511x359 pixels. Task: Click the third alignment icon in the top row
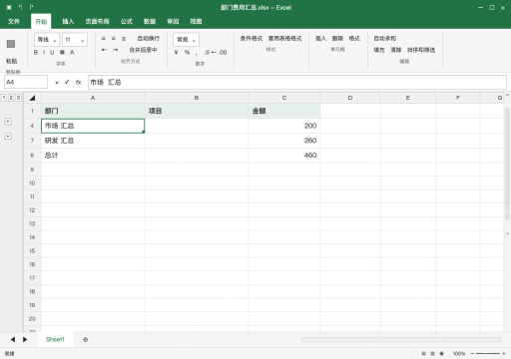pos(124,39)
